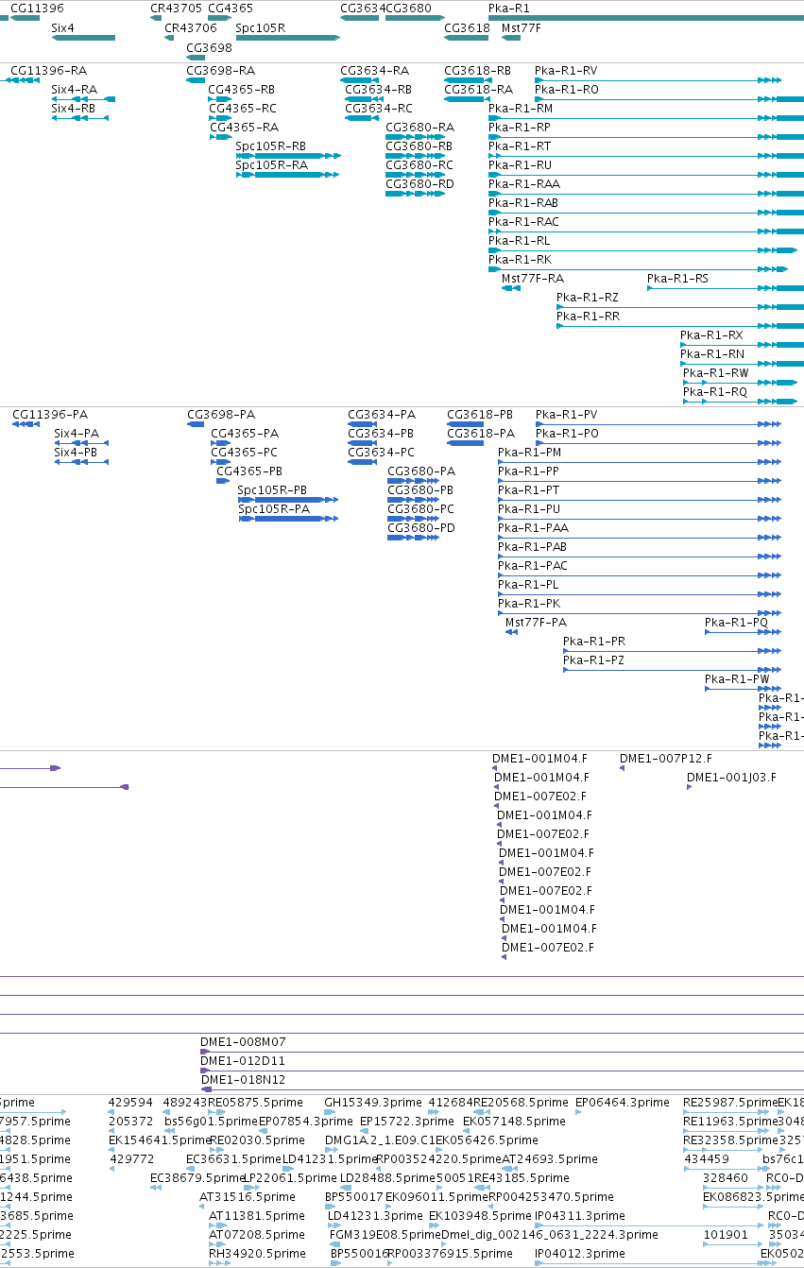Select transcript Mst77F-RA
The height and width of the screenshot is (1268, 804).
click(532, 279)
